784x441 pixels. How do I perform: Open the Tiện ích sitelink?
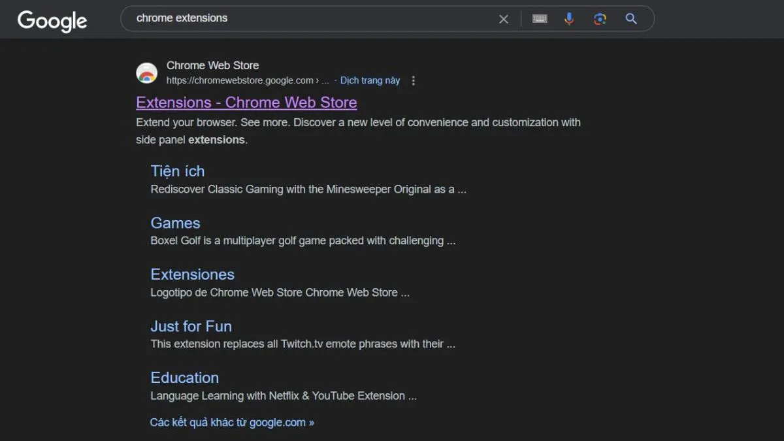coord(177,171)
